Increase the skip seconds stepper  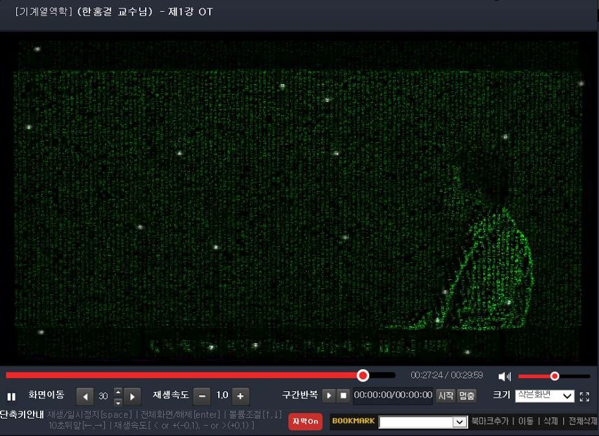[x=118, y=392]
